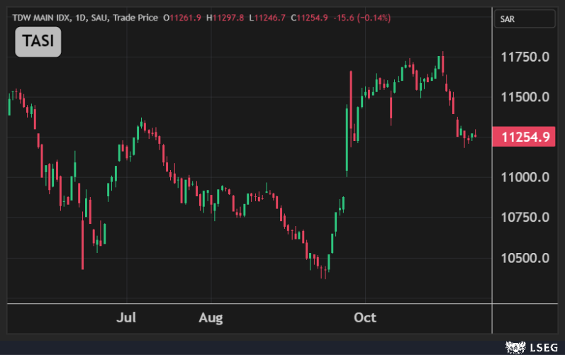Click the red 11254.9 current price tag
The width and height of the screenshot is (565, 355).
526,137
